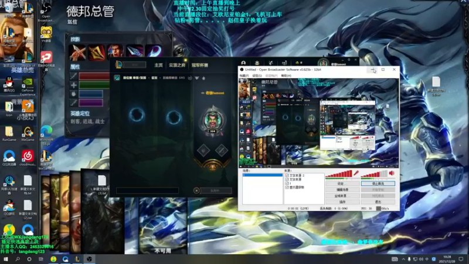Click the left diamond rune slot

[x=203, y=150]
